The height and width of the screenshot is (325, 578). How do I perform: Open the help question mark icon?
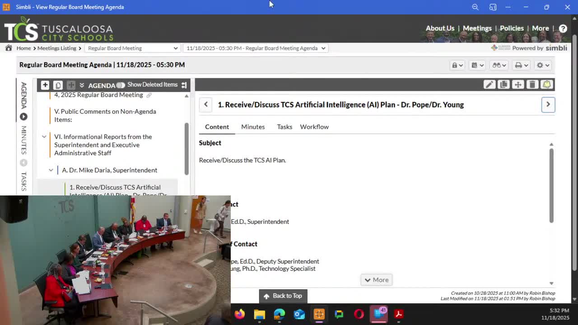pos(563,28)
